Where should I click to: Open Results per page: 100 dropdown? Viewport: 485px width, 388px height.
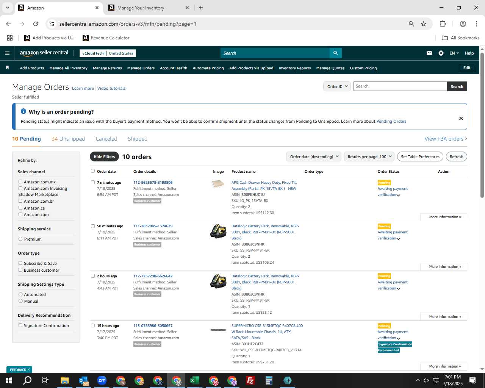369,156
